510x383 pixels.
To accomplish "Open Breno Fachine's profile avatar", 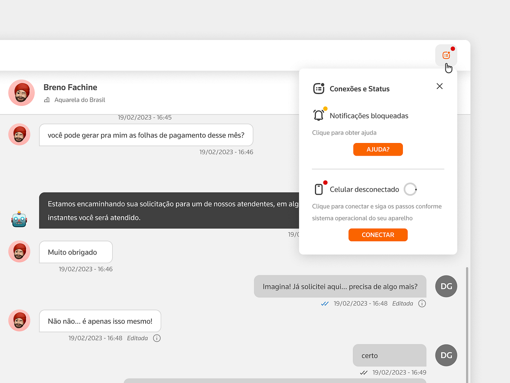I will [x=21, y=92].
